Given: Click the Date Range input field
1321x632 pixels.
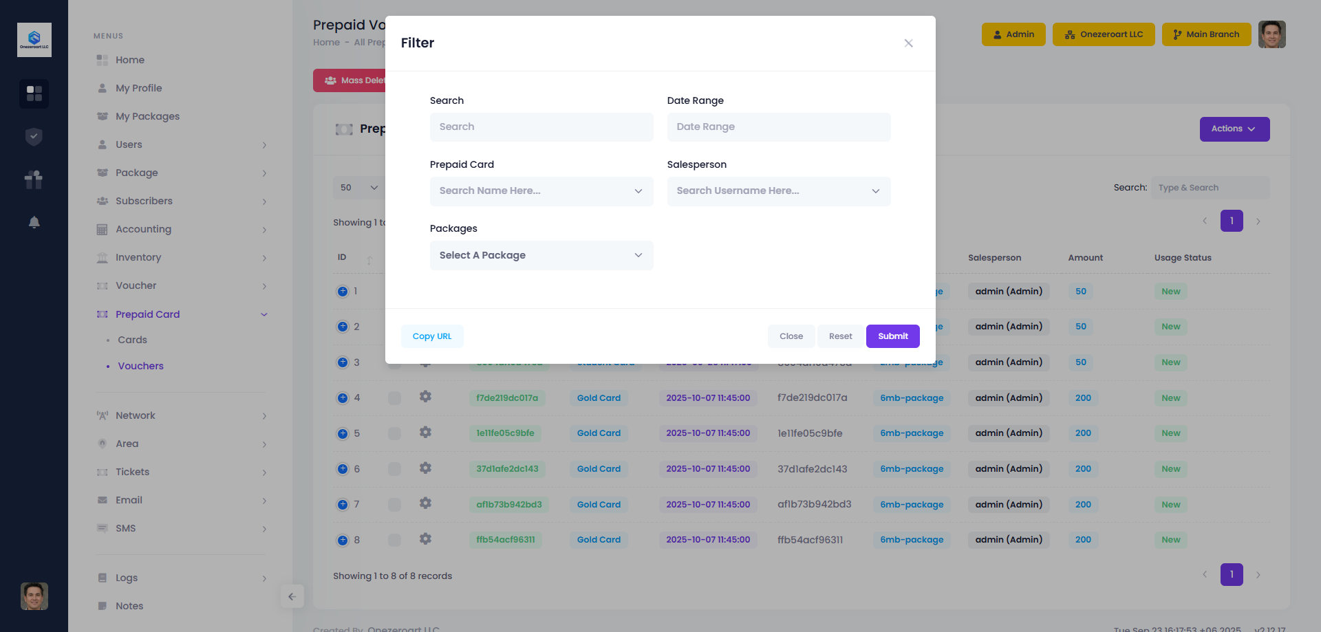Looking at the screenshot, I should pos(778,127).
